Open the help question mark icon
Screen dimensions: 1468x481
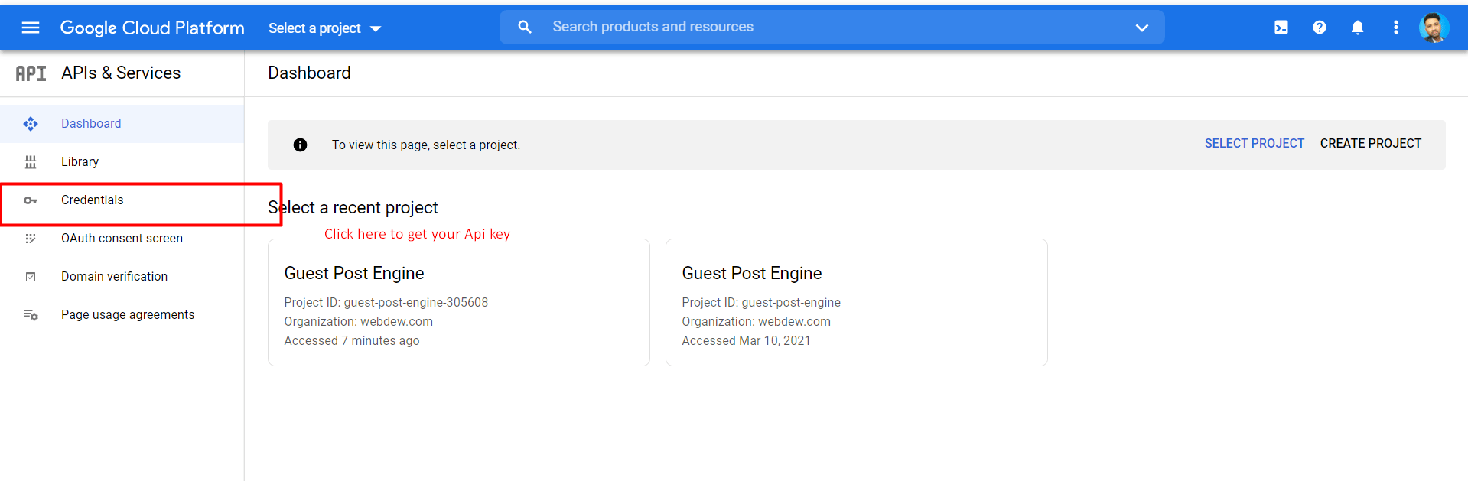1319,28
